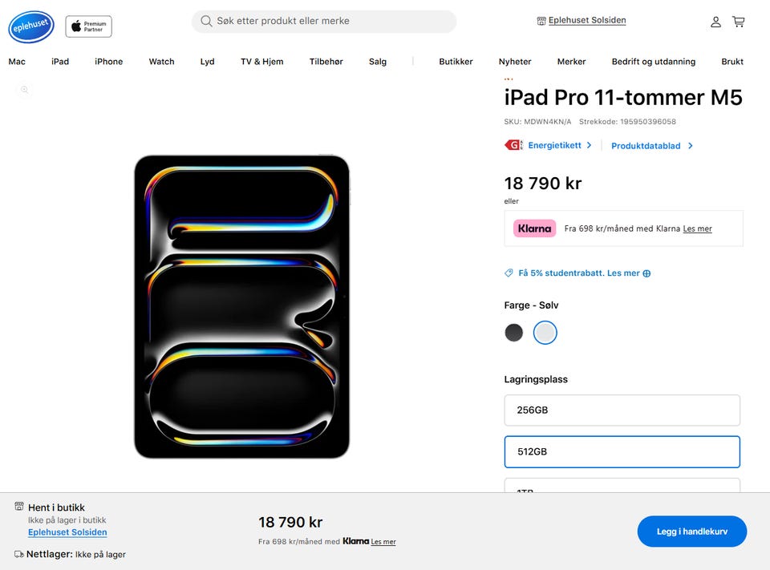
Task: Expand the Energietikett link chevron
Action: (x=589, y=145)
